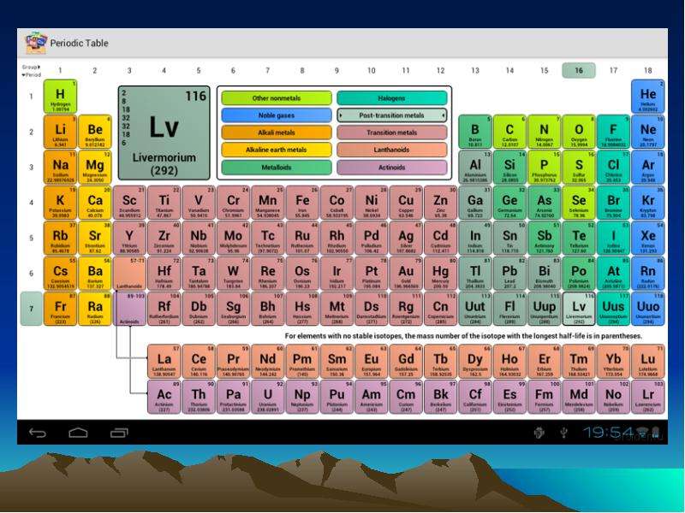
Task: Tap the yellow Alkaline earth metals swatch
Action: pos(277,150)
